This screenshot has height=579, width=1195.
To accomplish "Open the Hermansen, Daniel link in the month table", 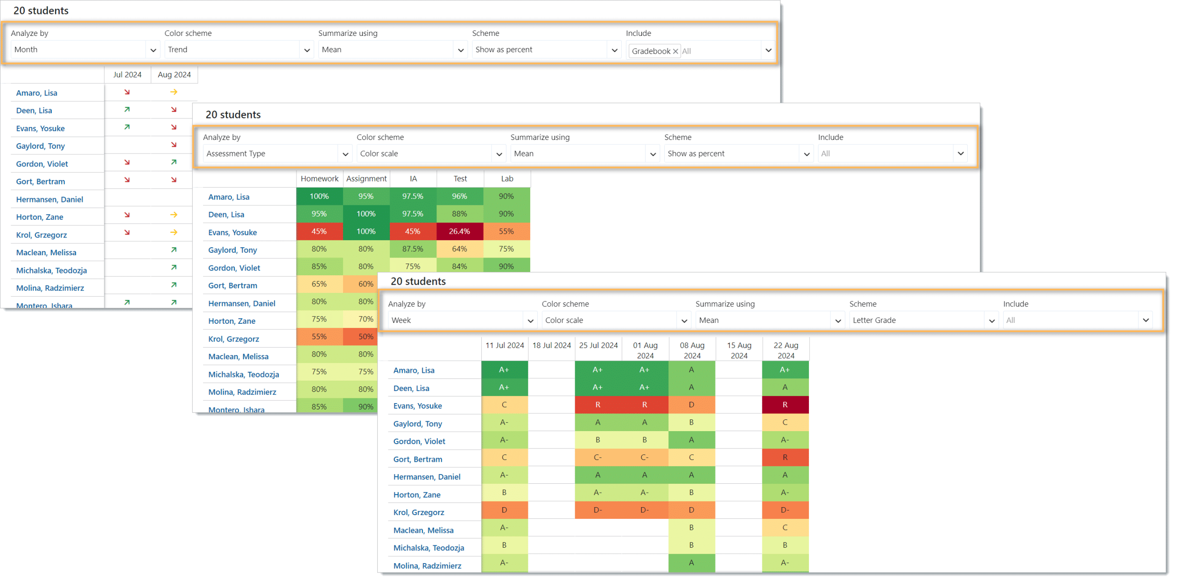I will coord(49,199).
